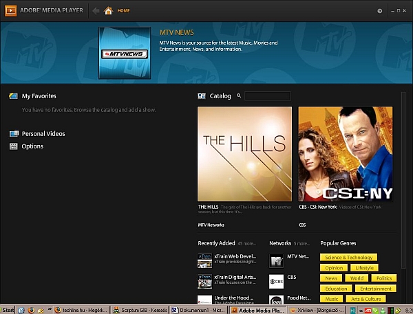Click the Options icon

[14, 146]
